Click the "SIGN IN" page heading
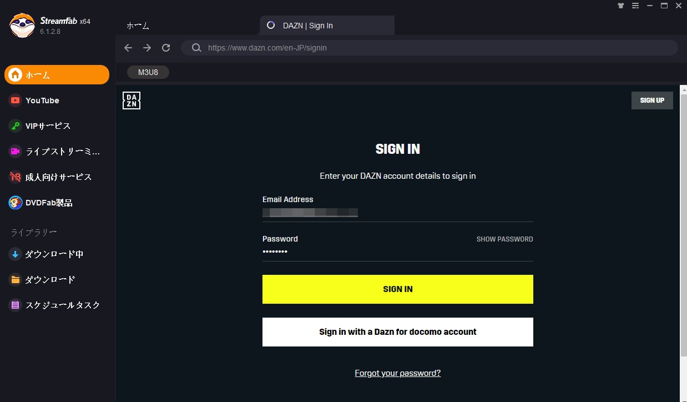 coord(398,149)
